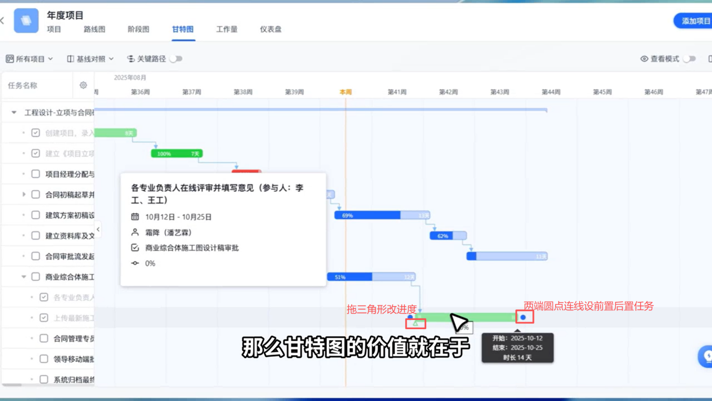
Task: Click the 第45周 week header
Action: point(602,92)
